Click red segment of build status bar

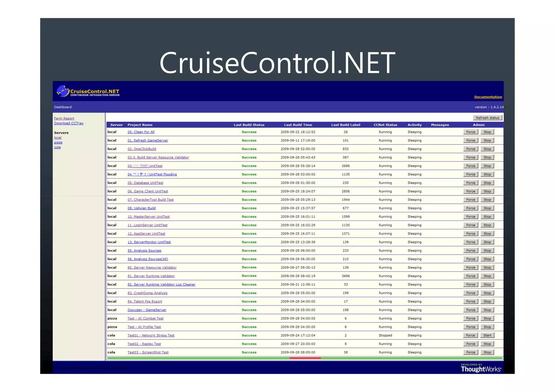pyautogui.click(x=305, y=358)
